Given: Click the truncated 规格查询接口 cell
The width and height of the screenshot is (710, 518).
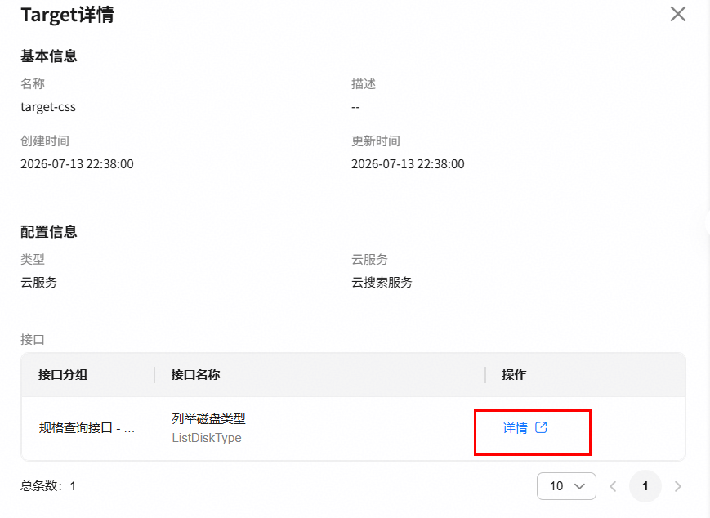Looking at the screenshot, I should (87, 428).
